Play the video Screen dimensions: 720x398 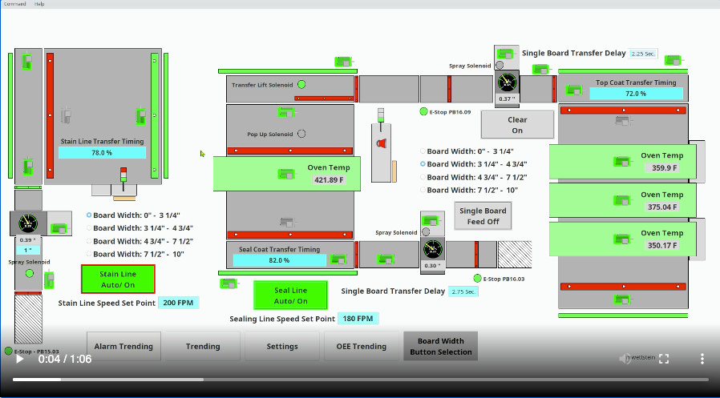tap(20, 359)
